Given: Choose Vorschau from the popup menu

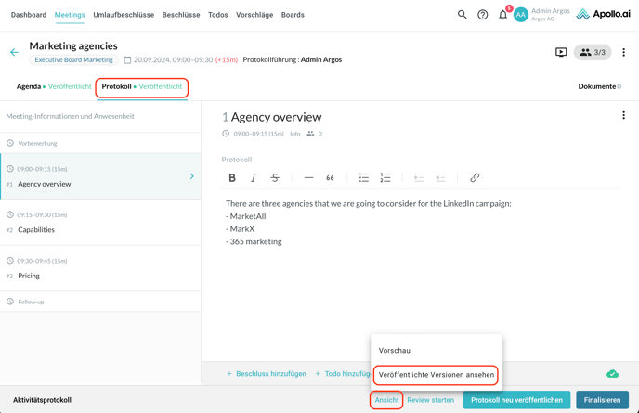Looking at the screenshot, I should [x=395, y=350].
